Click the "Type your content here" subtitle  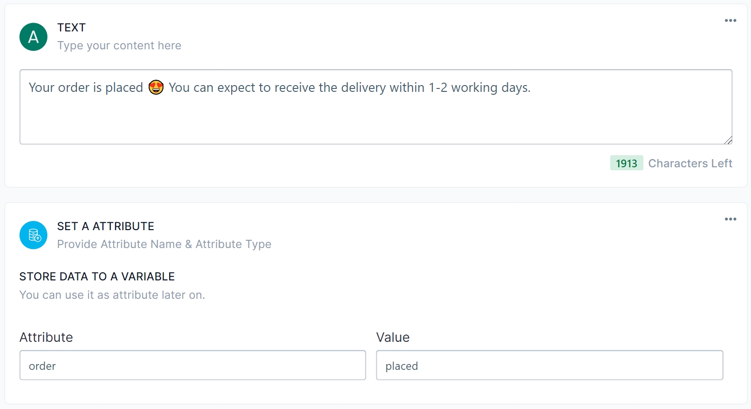click(119, 45)
